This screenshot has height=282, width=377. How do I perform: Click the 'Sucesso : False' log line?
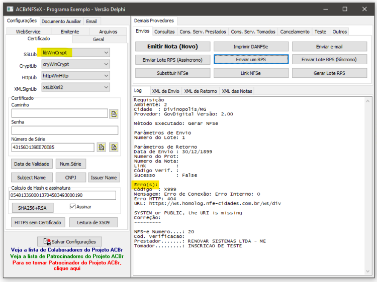[x=165, y=175]
